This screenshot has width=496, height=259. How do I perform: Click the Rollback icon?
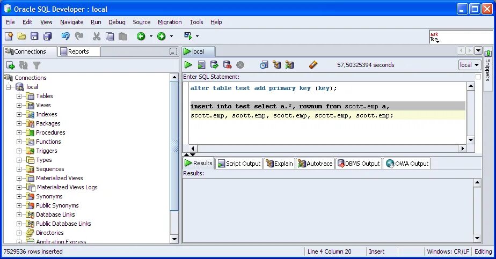pyautogui.click(x=227, y=65)
